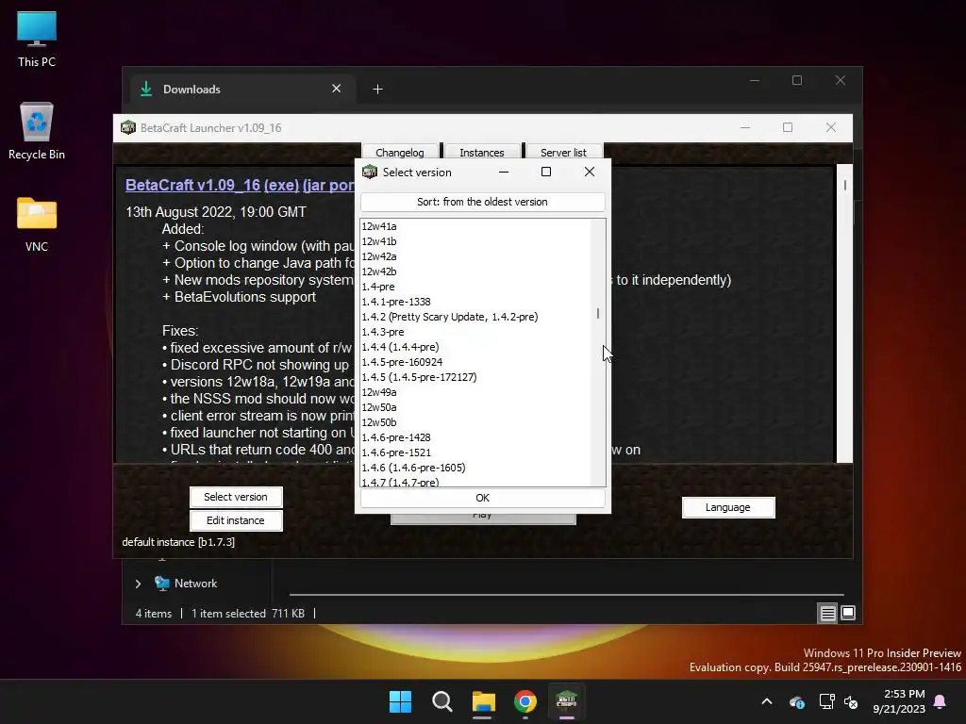This screenshot has height=724, width=966.
Task: Select version 1.4.5 (1.4.5-pre-172127)
Action: [475, 377]
